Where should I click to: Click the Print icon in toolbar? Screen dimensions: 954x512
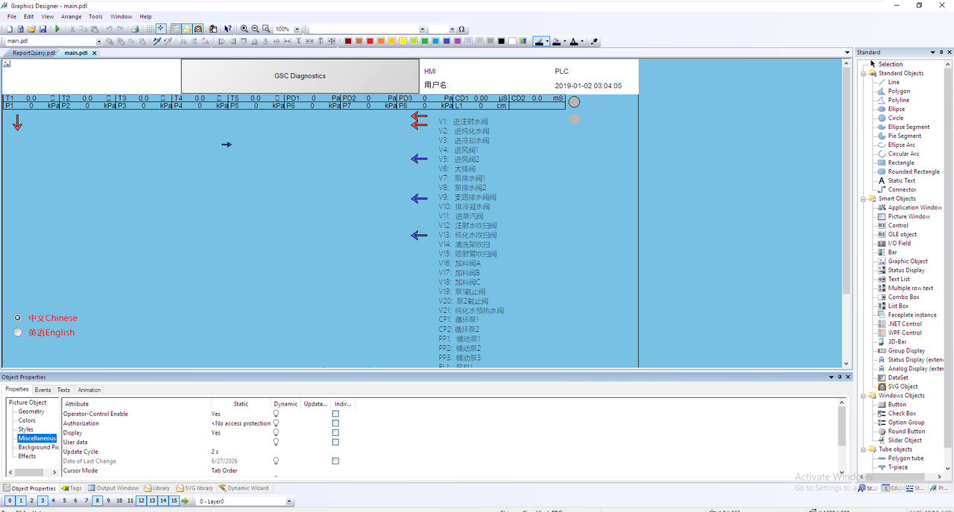(135, 29)
